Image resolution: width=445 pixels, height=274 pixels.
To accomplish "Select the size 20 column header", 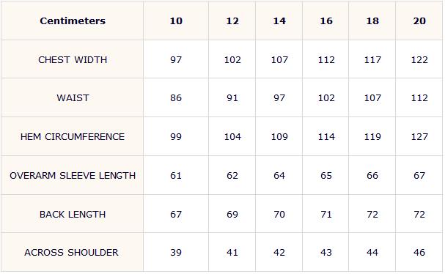I will pyautogui.click(x=419, y=21).
